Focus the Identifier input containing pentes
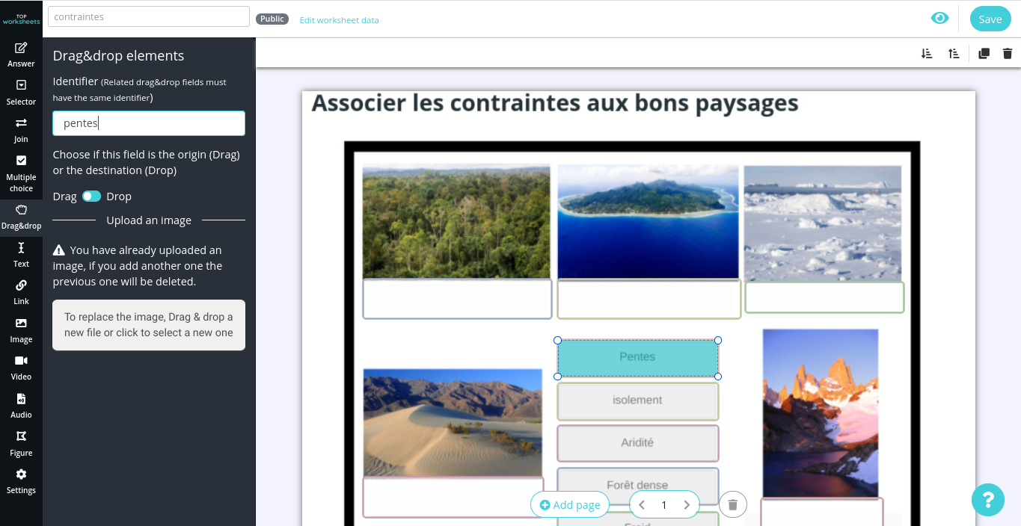 (x=149, y=123)
